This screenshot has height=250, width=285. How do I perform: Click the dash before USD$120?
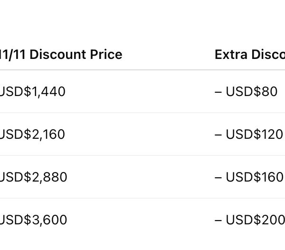(218, 134)
